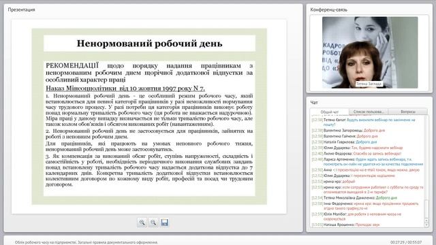The width and height of the screenshot is (436, 245).
Task: Save the presentation with the floppy disk icon
Action: point(164,223)
